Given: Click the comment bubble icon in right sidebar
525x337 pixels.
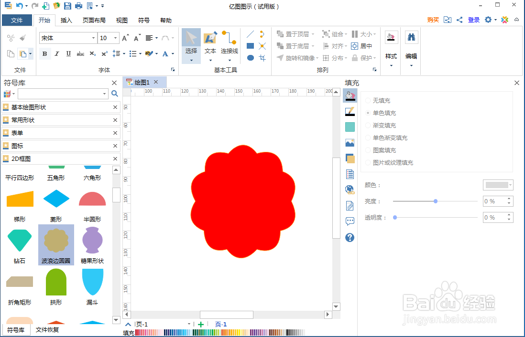Looking at the screenshot, I should coord(350,221).
